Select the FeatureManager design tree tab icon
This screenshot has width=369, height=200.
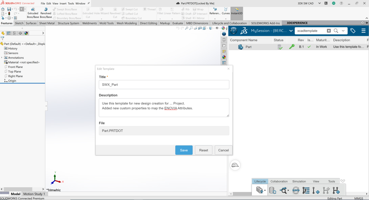click(x=3, y=33)
